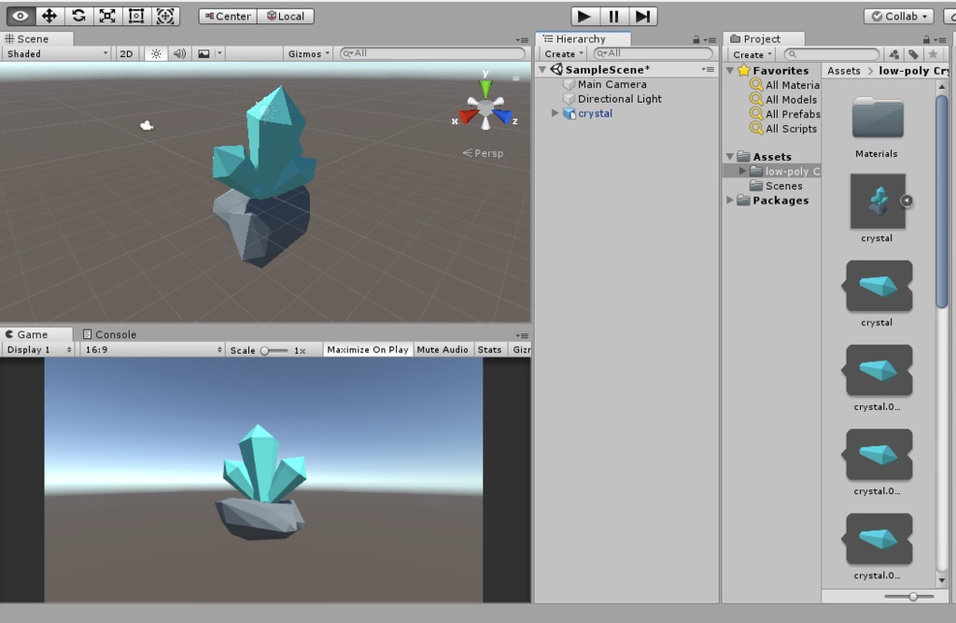Toggle pivot mode Center button

click(228, 17)
